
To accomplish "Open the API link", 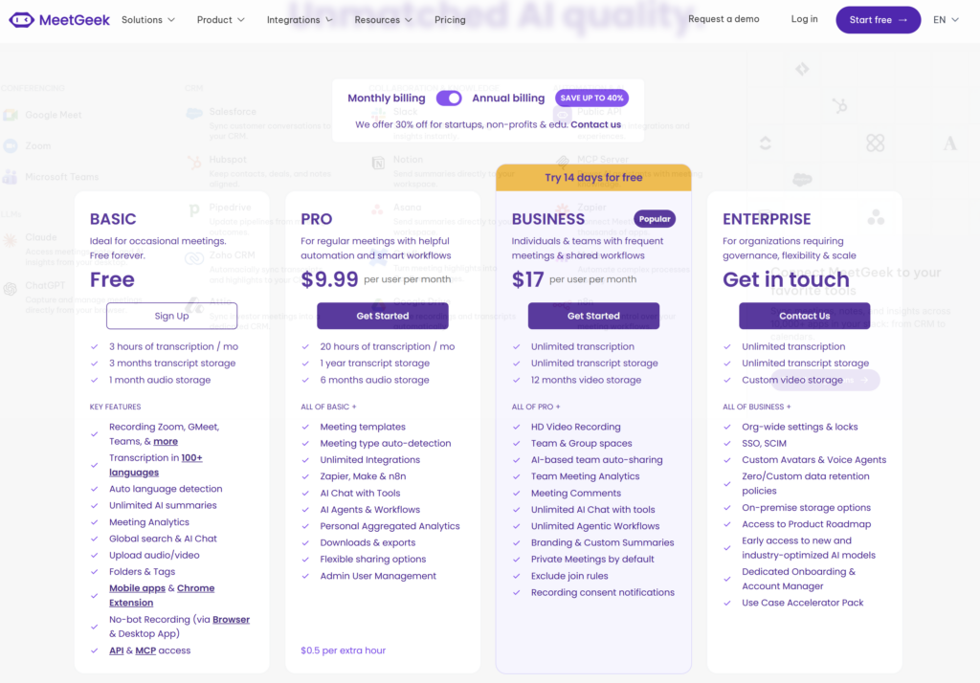I will click(x=116, y=650).
